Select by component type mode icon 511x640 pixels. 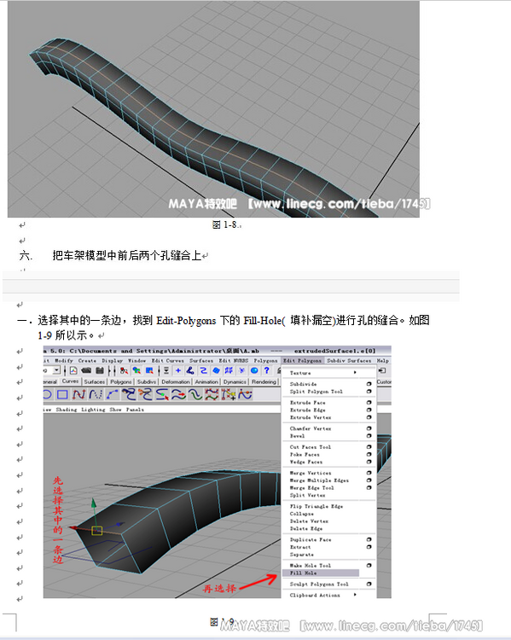149,370
